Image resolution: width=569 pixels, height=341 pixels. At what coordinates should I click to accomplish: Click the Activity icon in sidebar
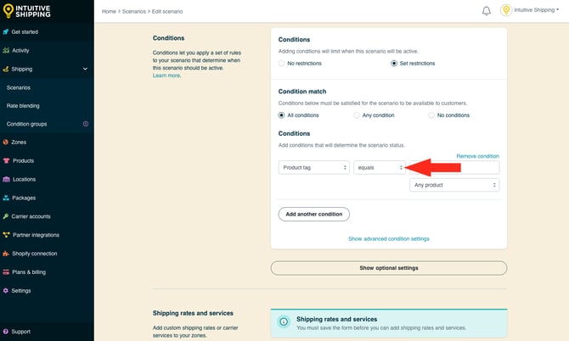pyautogui.click(x=7, y=50)
